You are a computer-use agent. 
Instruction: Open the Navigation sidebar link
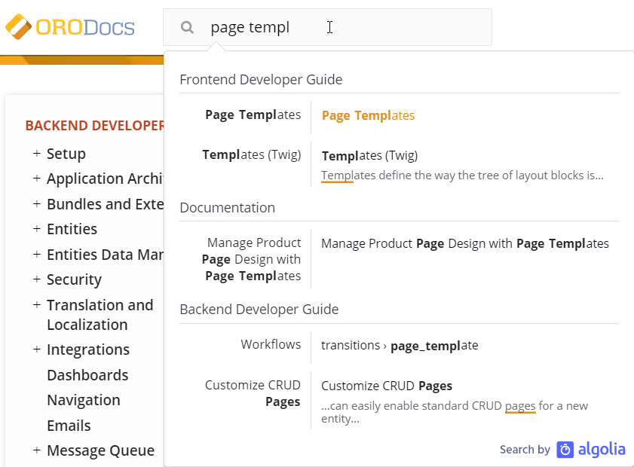coord(83,400)
